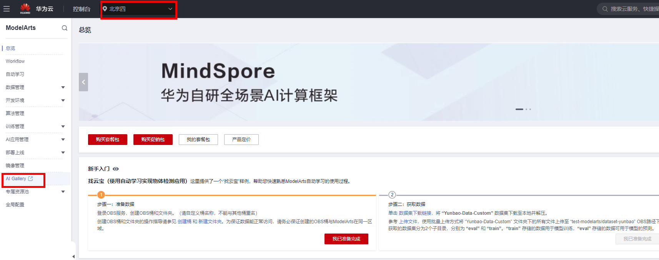
Task: Expand the AI应用管理 arrow
Action: click(63, 140)
